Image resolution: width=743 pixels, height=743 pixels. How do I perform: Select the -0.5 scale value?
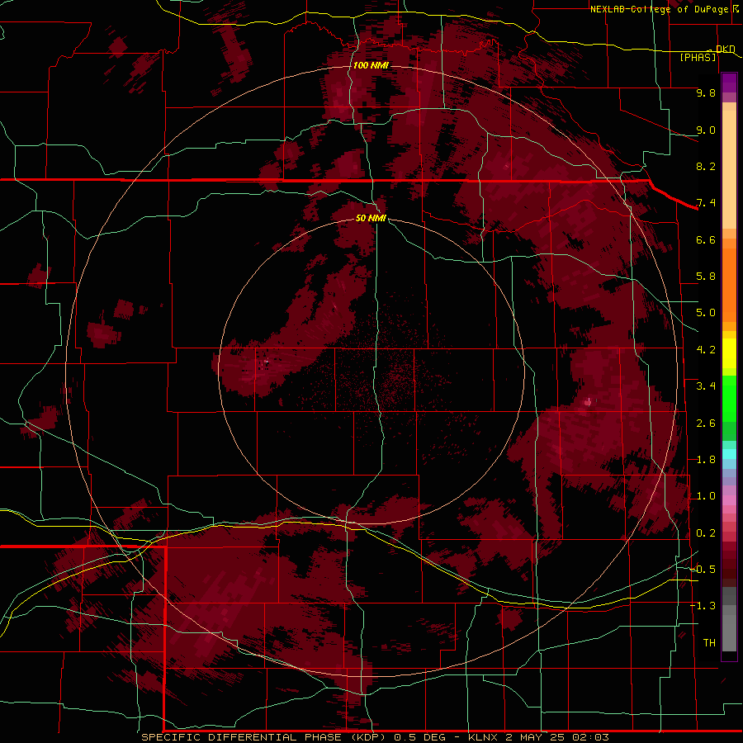703,570
